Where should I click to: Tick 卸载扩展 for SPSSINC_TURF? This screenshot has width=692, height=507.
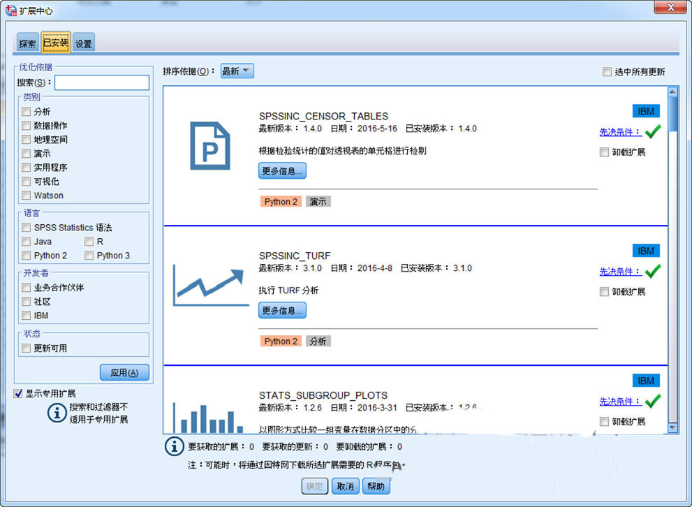605,292
